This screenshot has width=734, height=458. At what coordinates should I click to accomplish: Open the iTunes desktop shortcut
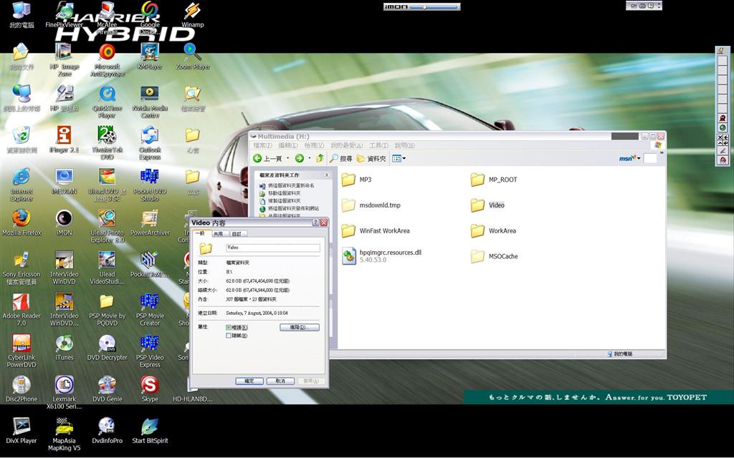64,347
